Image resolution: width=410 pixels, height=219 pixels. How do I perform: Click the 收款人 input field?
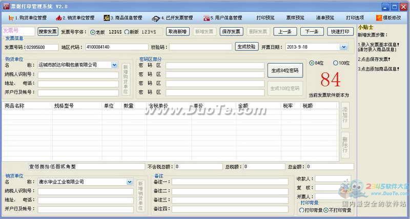(333, 179)
